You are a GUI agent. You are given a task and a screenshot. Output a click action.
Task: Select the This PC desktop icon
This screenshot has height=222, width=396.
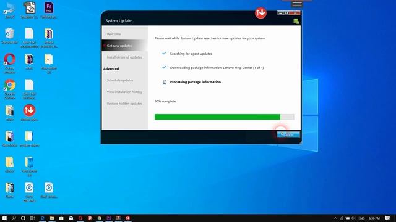10,10
